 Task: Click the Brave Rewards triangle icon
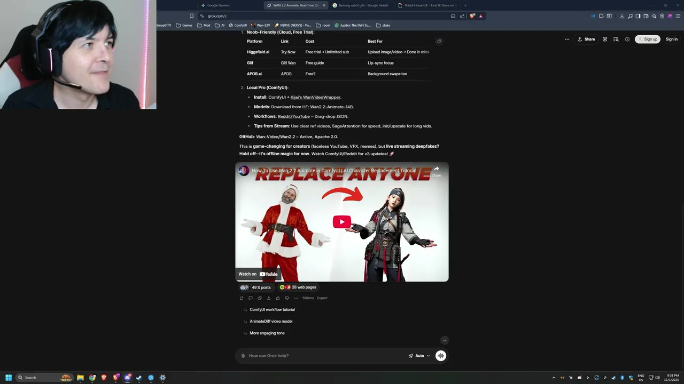click(480, 16)
